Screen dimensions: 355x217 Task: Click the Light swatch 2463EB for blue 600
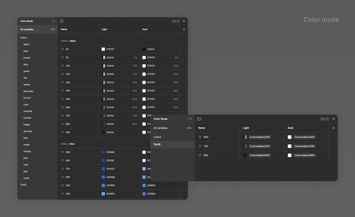103,177
